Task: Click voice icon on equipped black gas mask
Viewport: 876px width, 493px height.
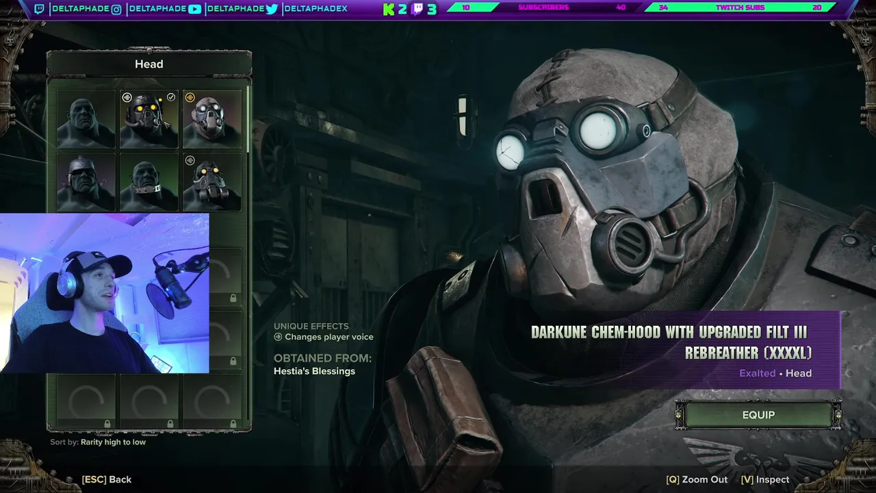Action: pos(127,98)
